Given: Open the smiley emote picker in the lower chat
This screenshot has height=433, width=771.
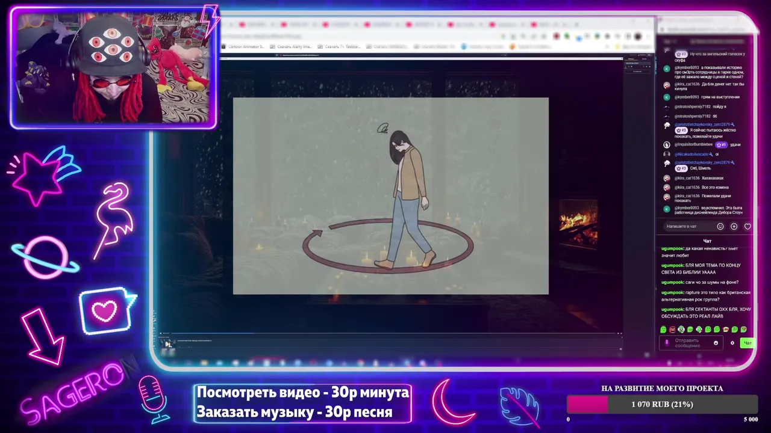Looking at the screenshot, I should [716, 343].
